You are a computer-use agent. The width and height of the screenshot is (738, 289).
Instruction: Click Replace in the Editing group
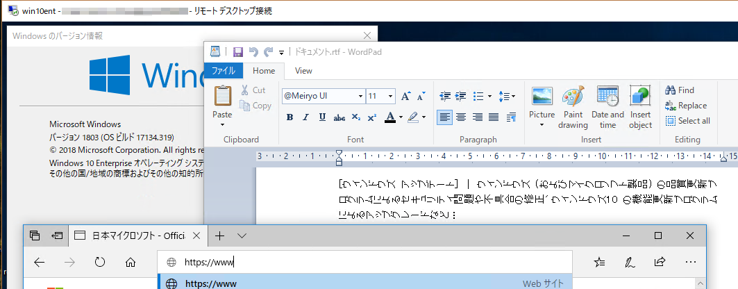[686, 106]
